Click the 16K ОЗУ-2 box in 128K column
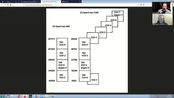 (x=85, y=54)
